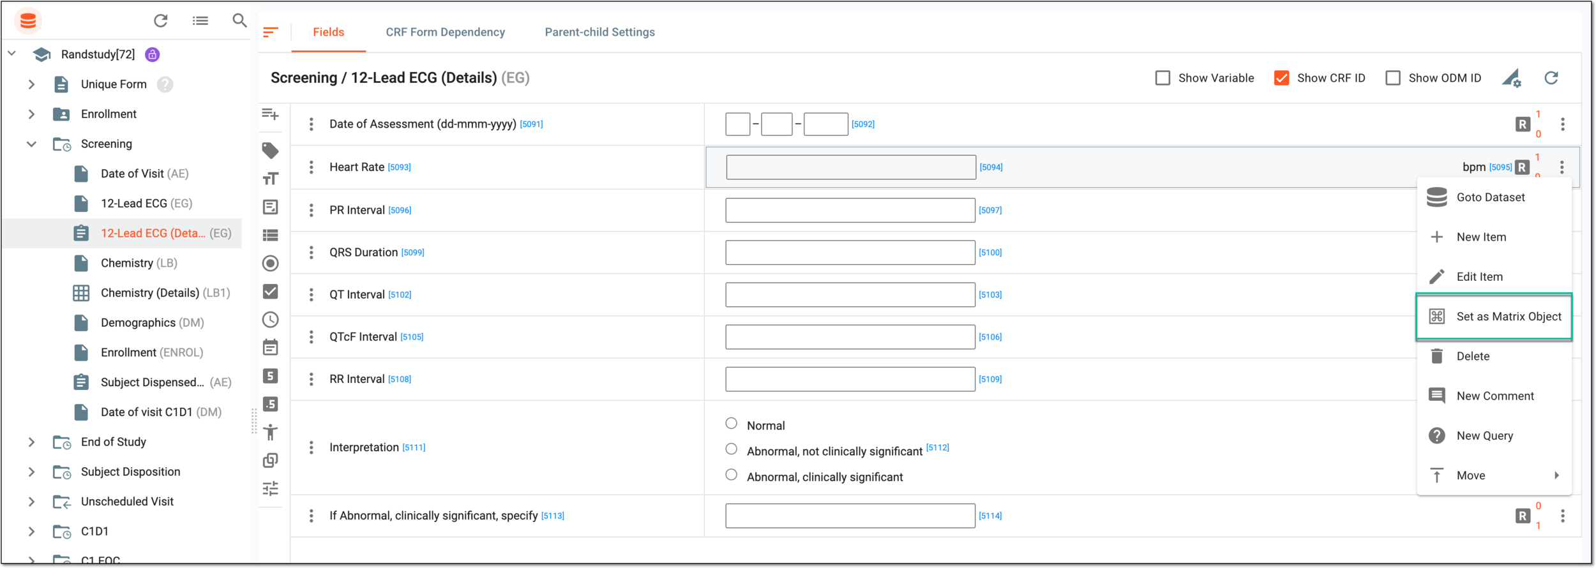
Task: Switch to the Fields tab
Action: 328,33
